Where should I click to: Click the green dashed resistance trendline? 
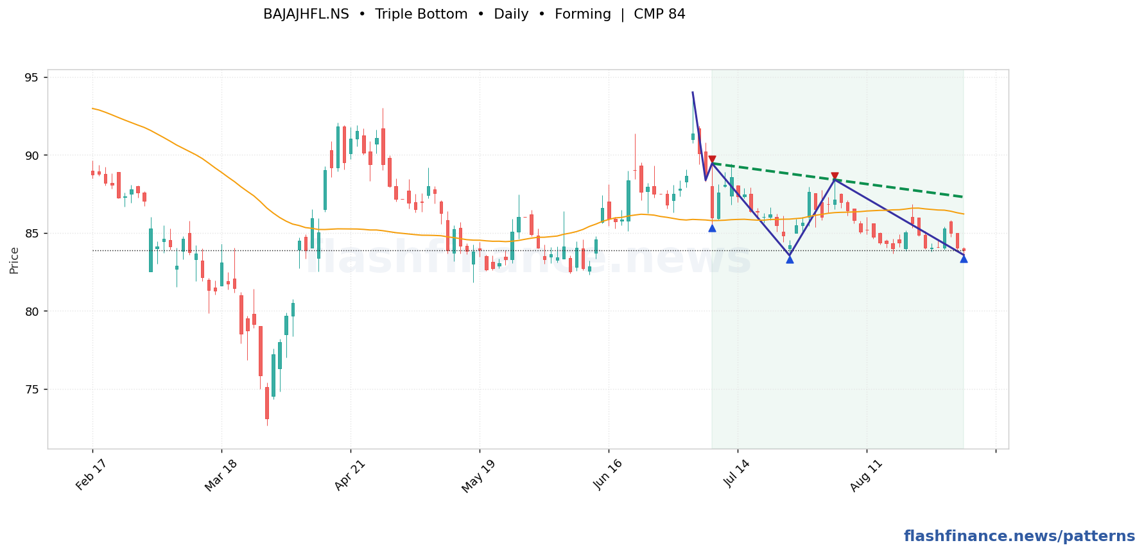[837, 180]
